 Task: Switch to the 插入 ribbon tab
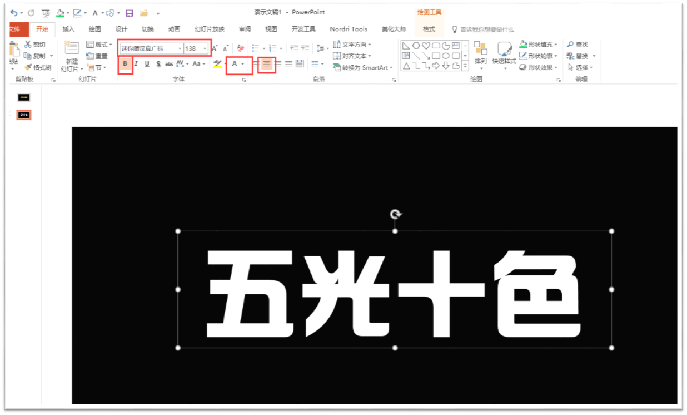[x=68, y=29]
